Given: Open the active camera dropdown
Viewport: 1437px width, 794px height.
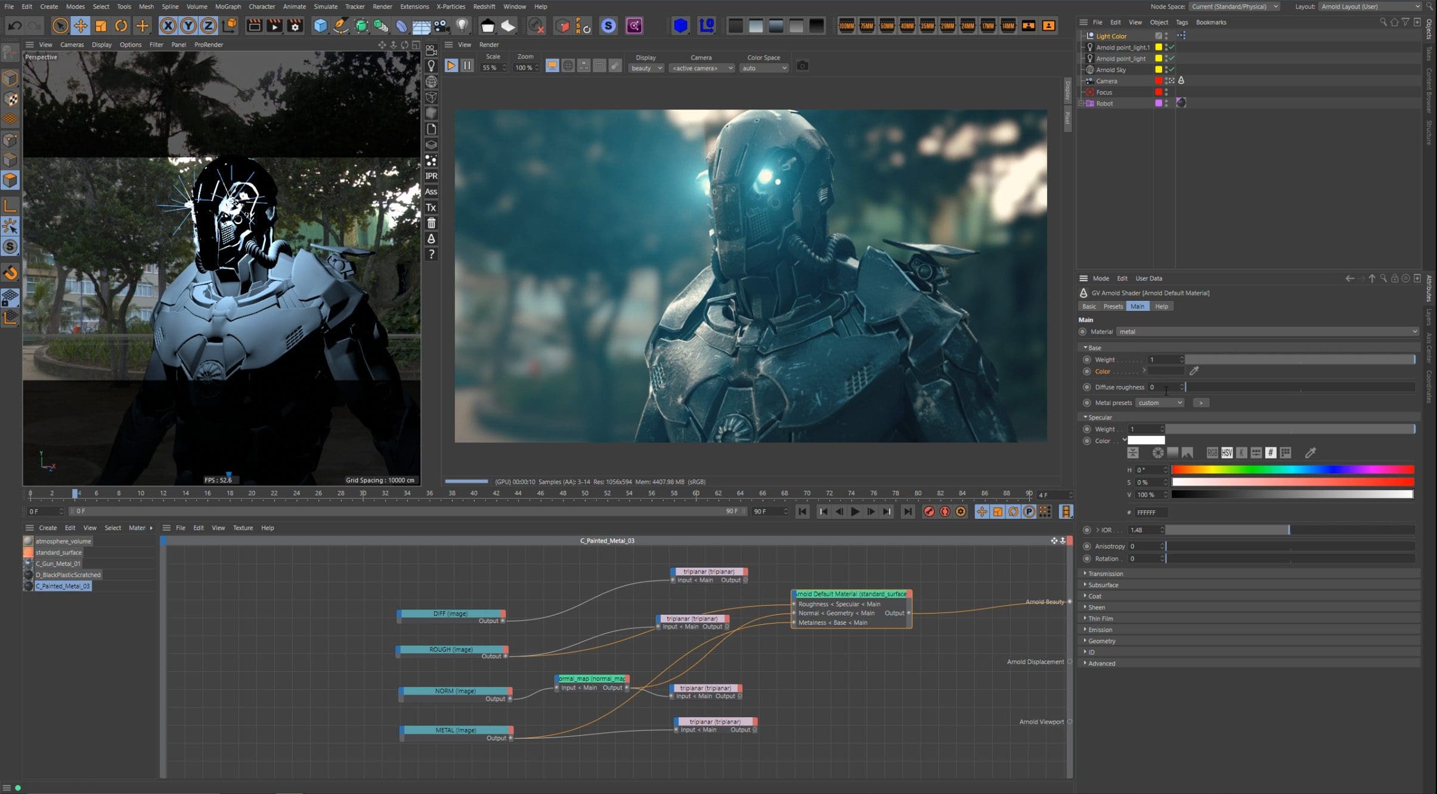Looking at the screenshot, I should point(702,68).
